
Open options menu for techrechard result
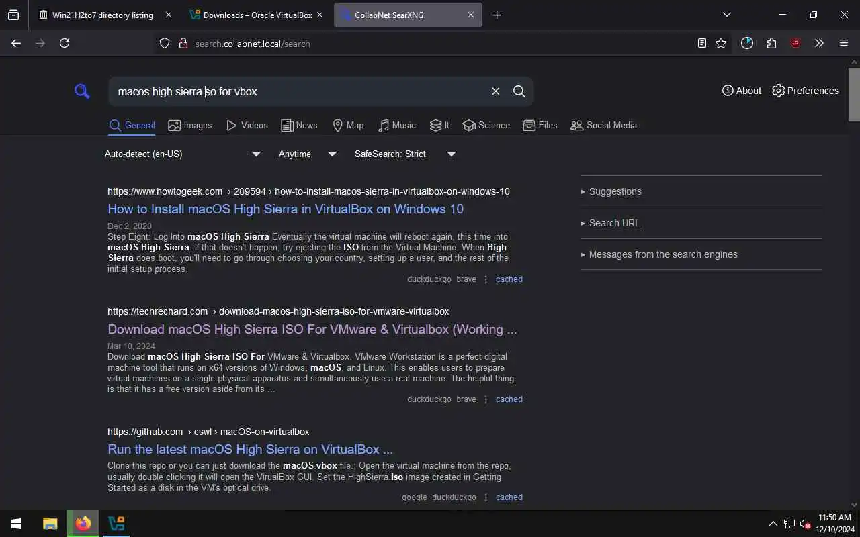[486, 399]
